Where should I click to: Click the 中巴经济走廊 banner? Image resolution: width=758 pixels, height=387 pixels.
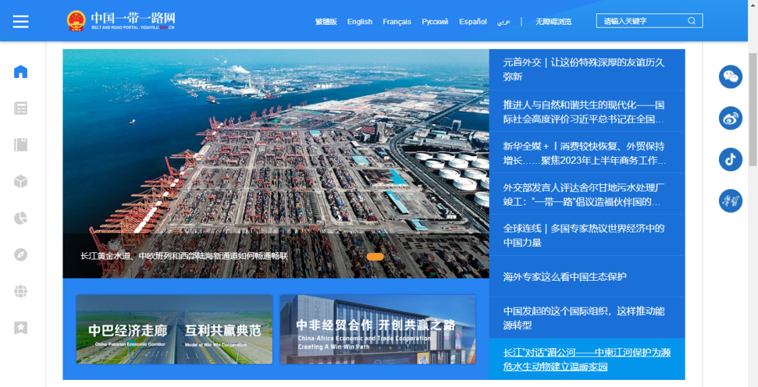(174, 330)
